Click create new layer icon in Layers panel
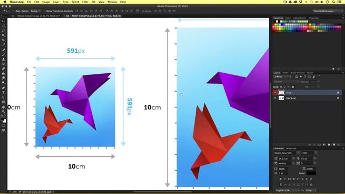The image size is (345, 194). pyautogui.click(x=334, y=145)
